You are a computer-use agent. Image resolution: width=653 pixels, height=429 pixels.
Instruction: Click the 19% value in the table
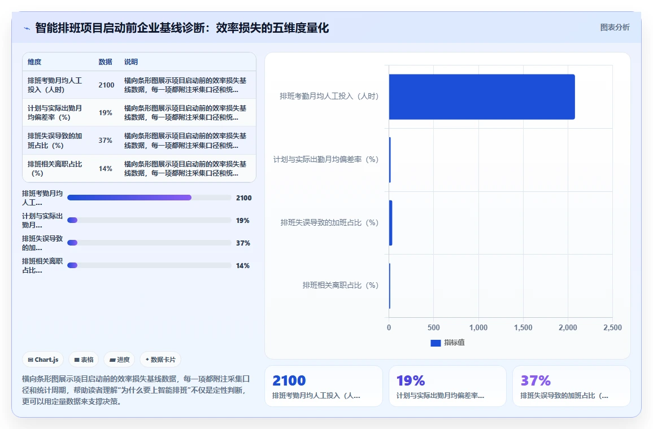(106, 113)
